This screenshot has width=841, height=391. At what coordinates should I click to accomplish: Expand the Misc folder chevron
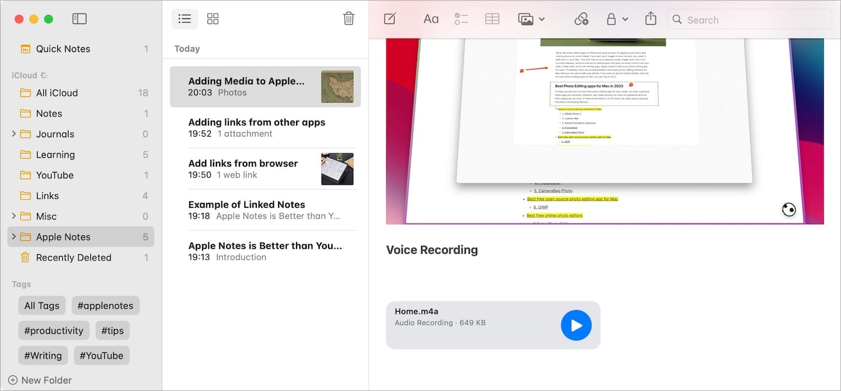[x=13, y=216]
